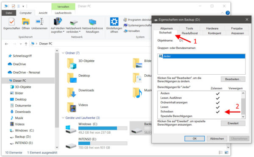
Task: Open the help question mark icon
Action: tap(228, 13)
